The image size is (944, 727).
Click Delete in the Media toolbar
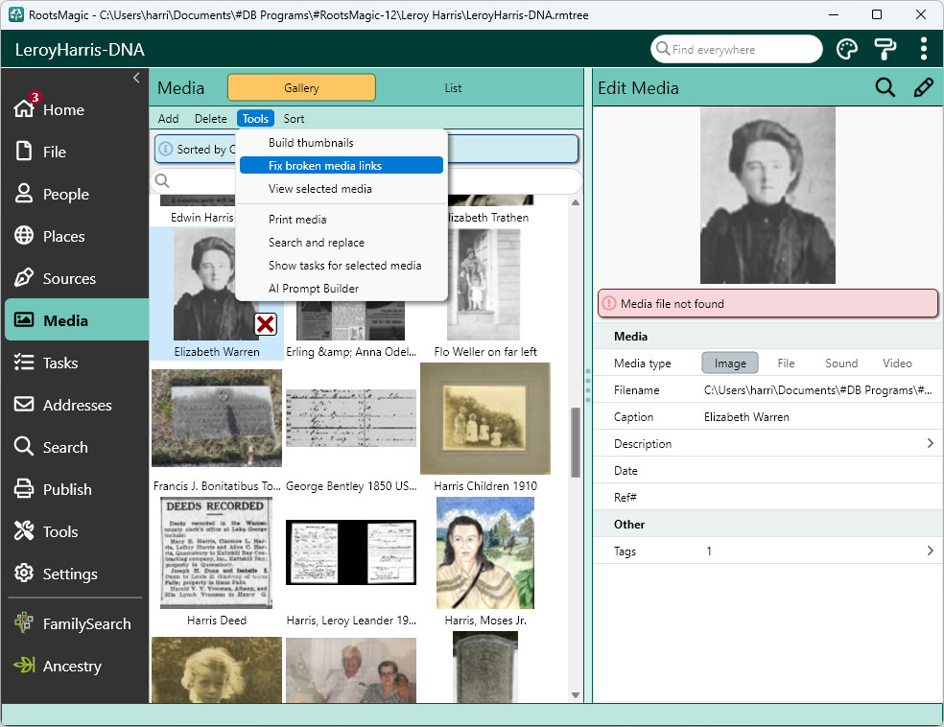pyautogui.click(x=211, y=119)
